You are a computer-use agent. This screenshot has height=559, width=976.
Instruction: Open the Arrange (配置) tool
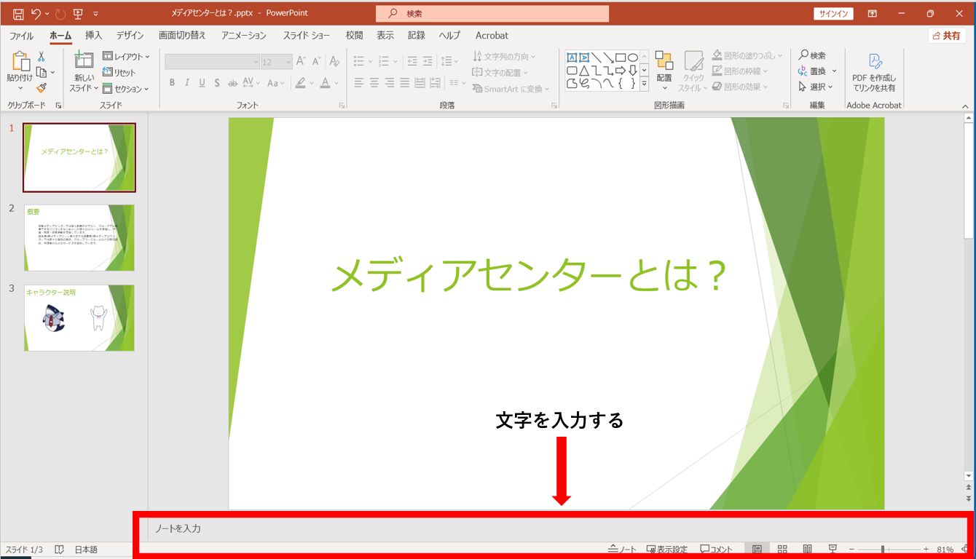664,71
